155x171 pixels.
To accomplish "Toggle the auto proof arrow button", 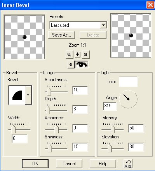I will (71, 65).
